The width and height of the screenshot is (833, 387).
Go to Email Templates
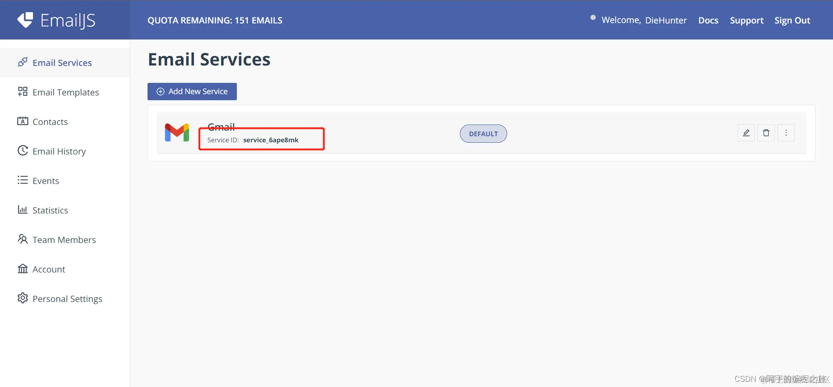[65, 92]
